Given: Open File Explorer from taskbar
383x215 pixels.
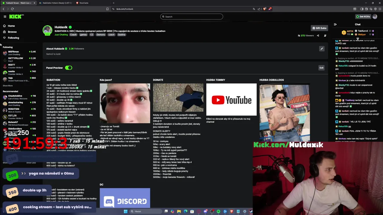Looking at the screenshot, I should (x=179, y=211).
